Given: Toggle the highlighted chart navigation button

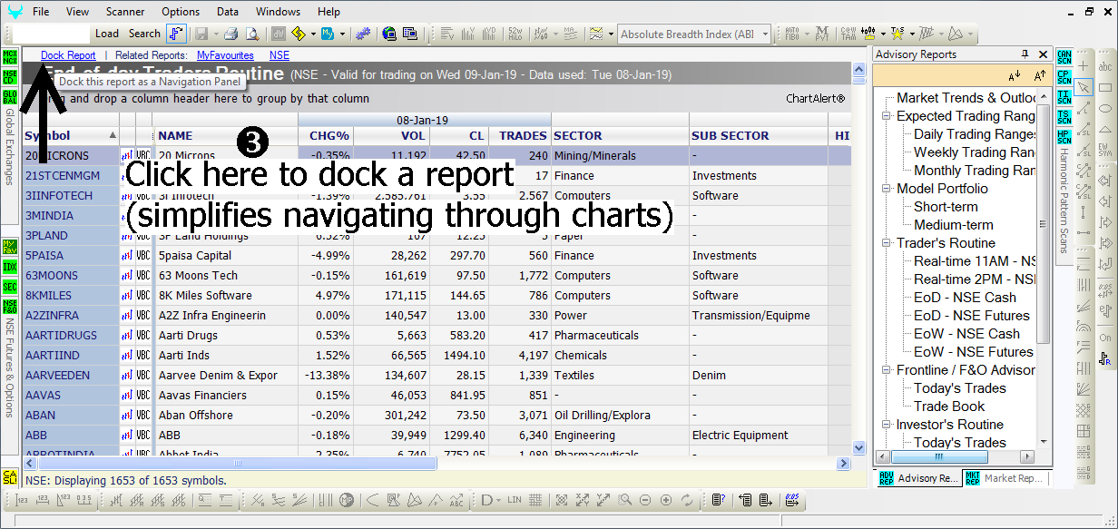Looking at the screenshot, I should pyautogui.click(x=177, y=34).
